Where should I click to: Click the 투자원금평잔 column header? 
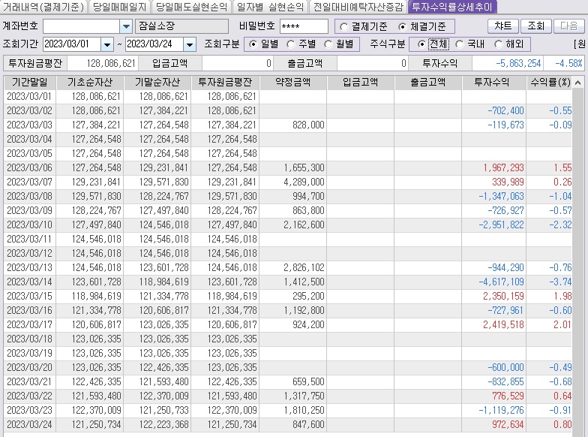[225, 83]
